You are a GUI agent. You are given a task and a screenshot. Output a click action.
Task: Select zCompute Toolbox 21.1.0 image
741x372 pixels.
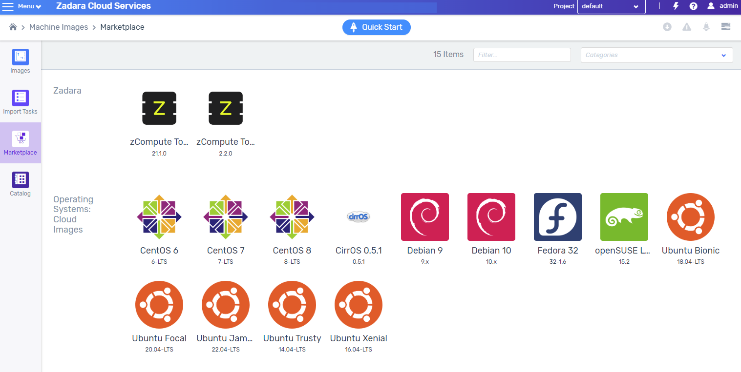[x=159, y=108]
